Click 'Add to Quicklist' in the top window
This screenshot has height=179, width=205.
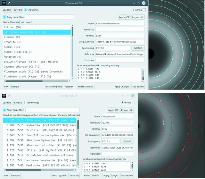point(86,87)
